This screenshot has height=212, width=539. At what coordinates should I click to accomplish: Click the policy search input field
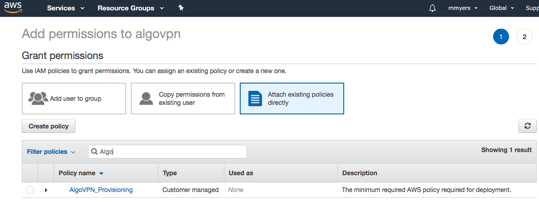pos(168,152)
